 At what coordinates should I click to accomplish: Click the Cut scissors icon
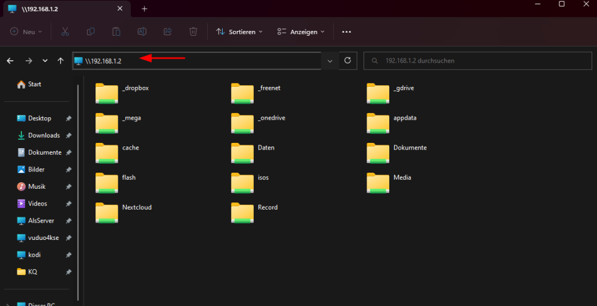(x=65, y=32)
